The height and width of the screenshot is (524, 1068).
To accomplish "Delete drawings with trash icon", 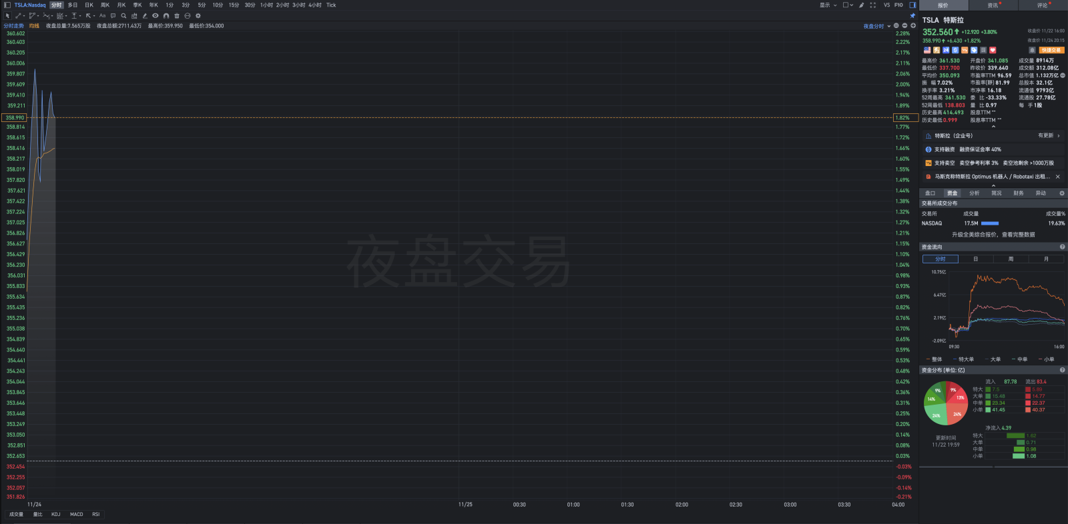I will (x=177, y=15).
